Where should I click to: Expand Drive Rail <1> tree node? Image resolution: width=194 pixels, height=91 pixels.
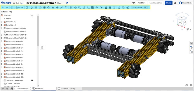(x=1, y=22)
